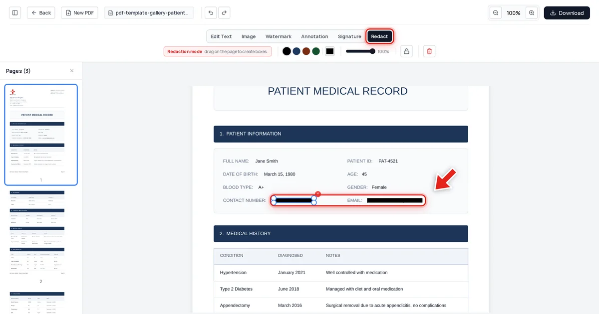This screenshot has height=314, width=599.
Task: Click the Type 2 Diabetes cell
Action: (x=236, y=289)
